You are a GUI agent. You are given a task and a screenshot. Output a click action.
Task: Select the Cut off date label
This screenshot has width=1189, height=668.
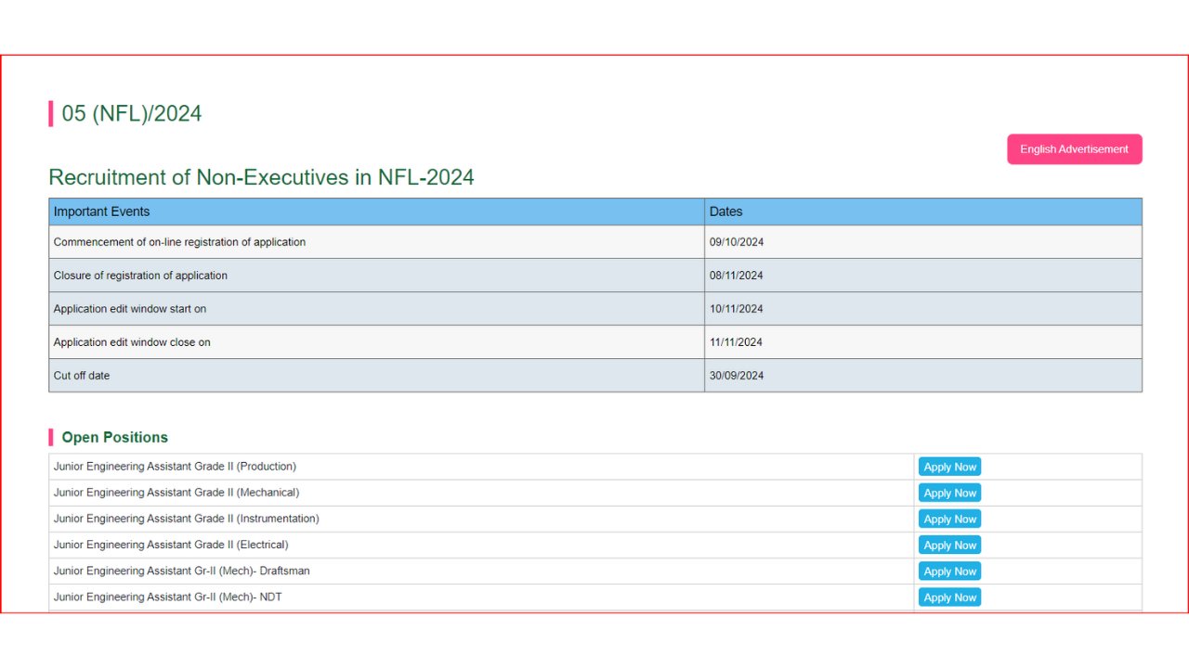(x=82, y=376)
